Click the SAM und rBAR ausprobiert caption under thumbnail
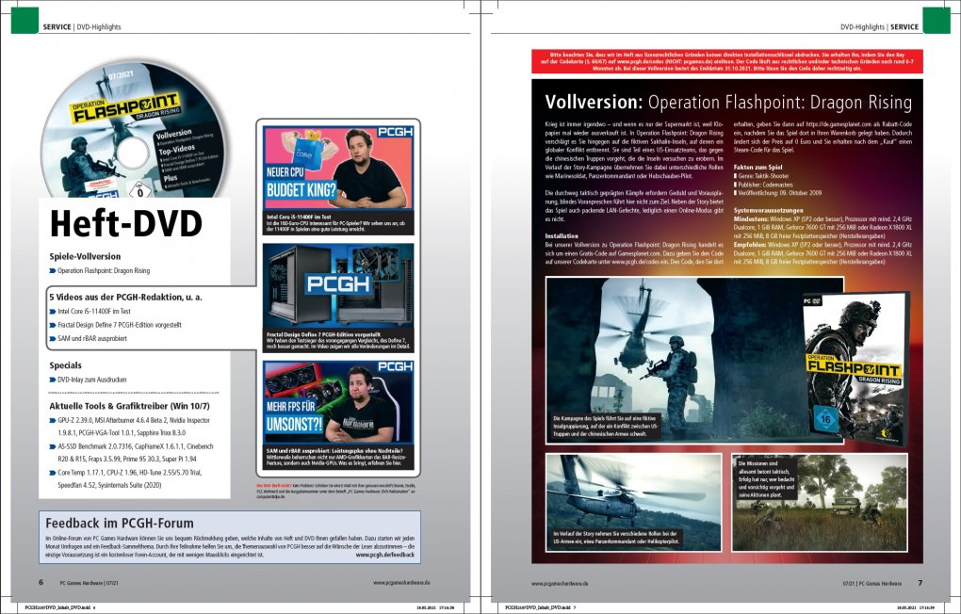961x614 pixels. click(x=337, y=458)
